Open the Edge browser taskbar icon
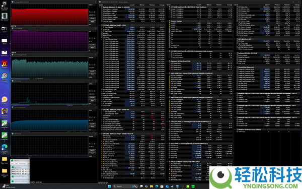 pyautogui.click(x=157, y=186)
